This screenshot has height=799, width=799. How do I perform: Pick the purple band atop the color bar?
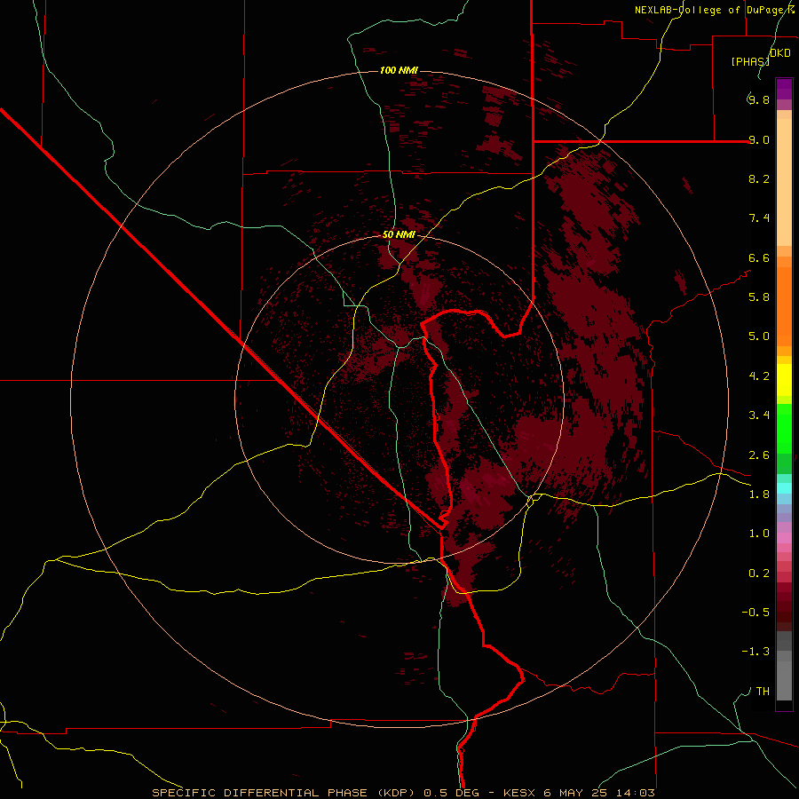tap(784, 89)
